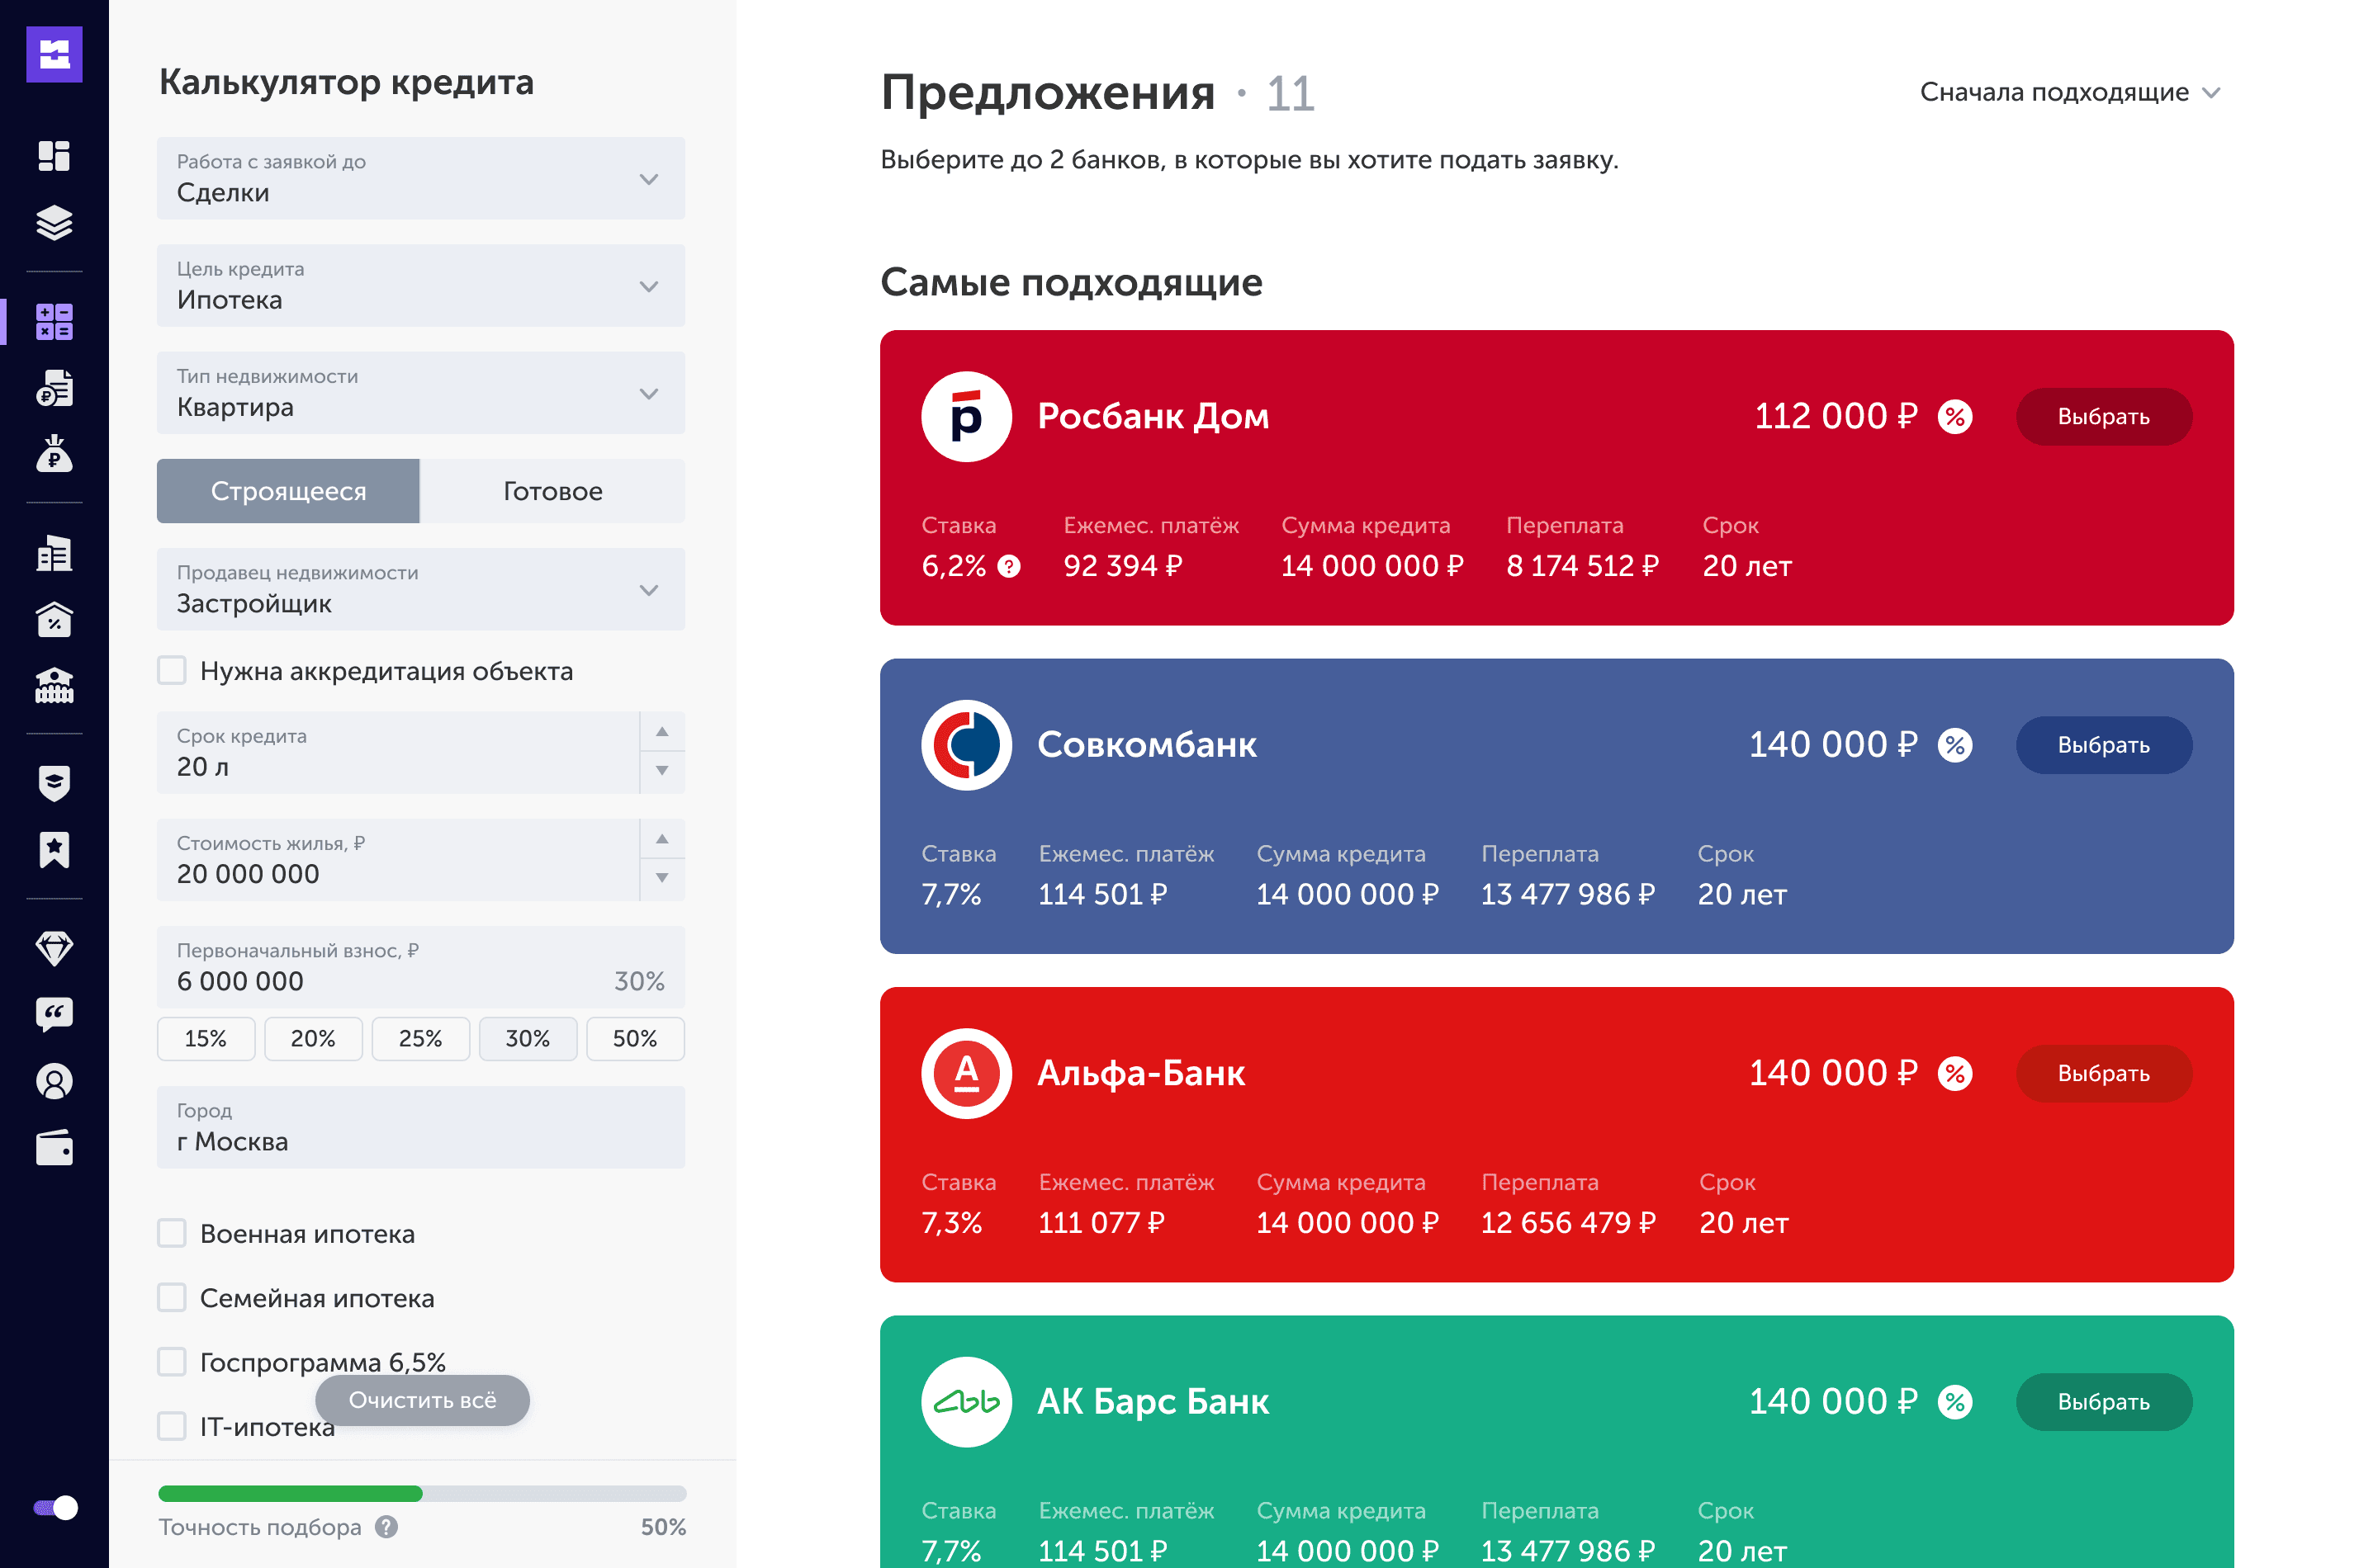
Task: Open the buildings icon in sidebar
Action: coord(54,553)
